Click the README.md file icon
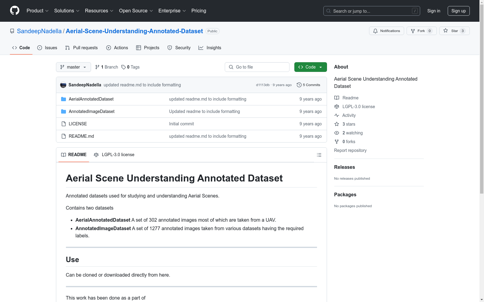484x302 pixels. click(x=64, y=136)
